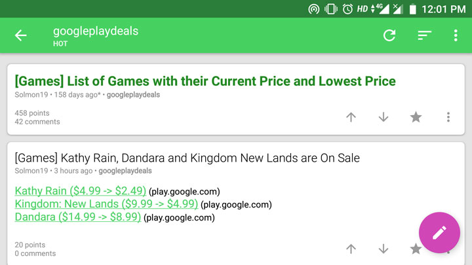View the 42 comments on first post

click(x=37, y=122)
